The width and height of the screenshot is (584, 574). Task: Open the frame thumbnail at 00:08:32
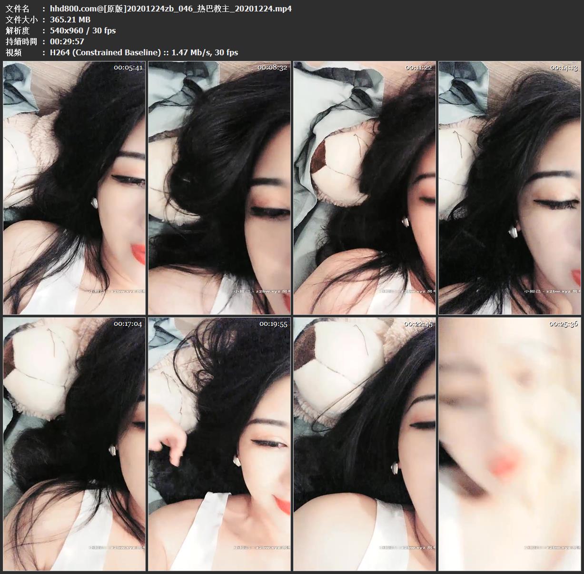tap(219, 188)
